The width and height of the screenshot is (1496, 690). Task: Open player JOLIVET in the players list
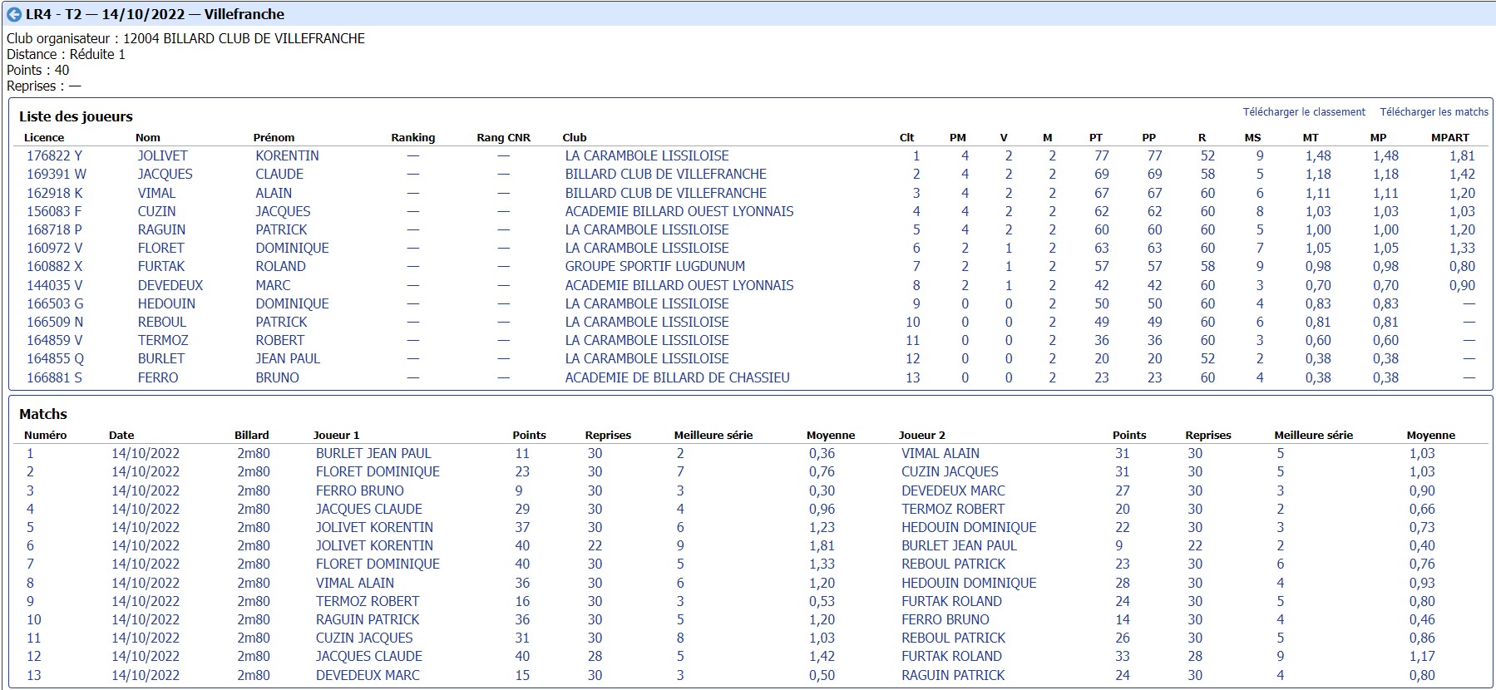click(x=162, y=155)
